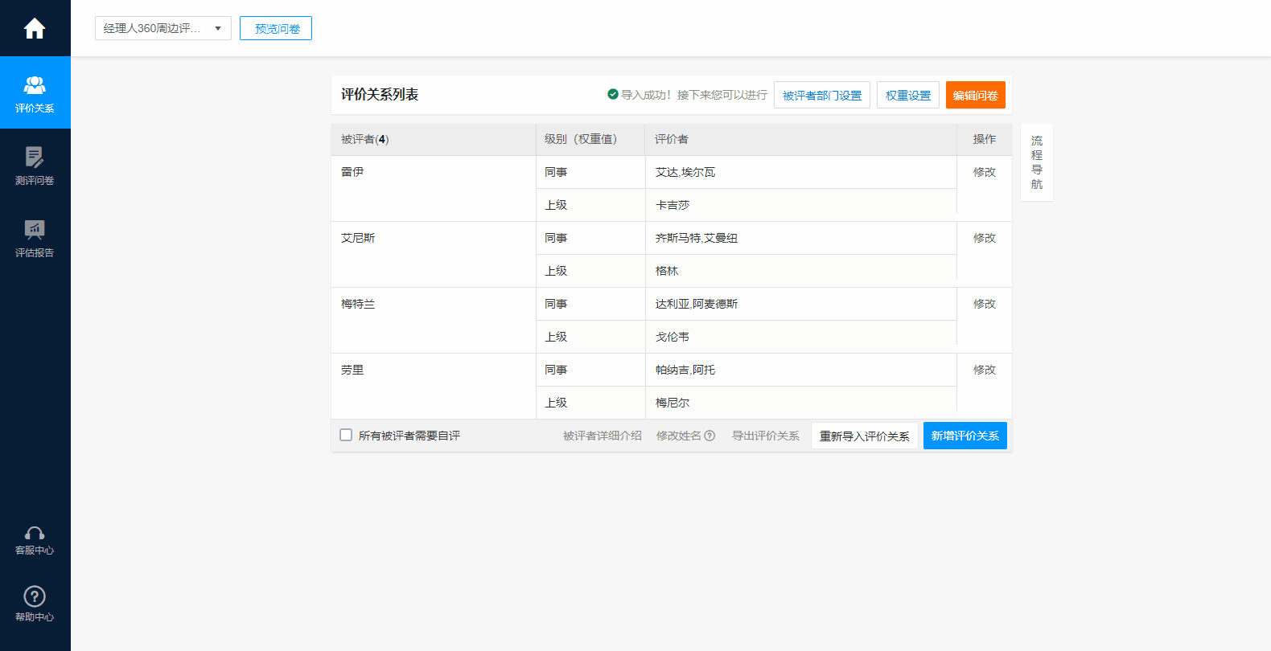Open 被评者详细介绍 link
Screen dimensions: 1271x651
(x=603, y=436)
